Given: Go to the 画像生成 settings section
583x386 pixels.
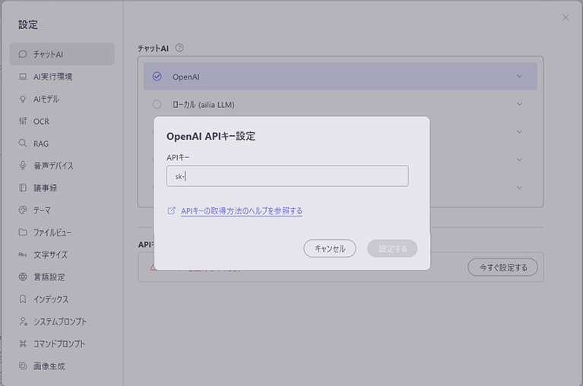Looking at the screenshot, I should 49,365.
